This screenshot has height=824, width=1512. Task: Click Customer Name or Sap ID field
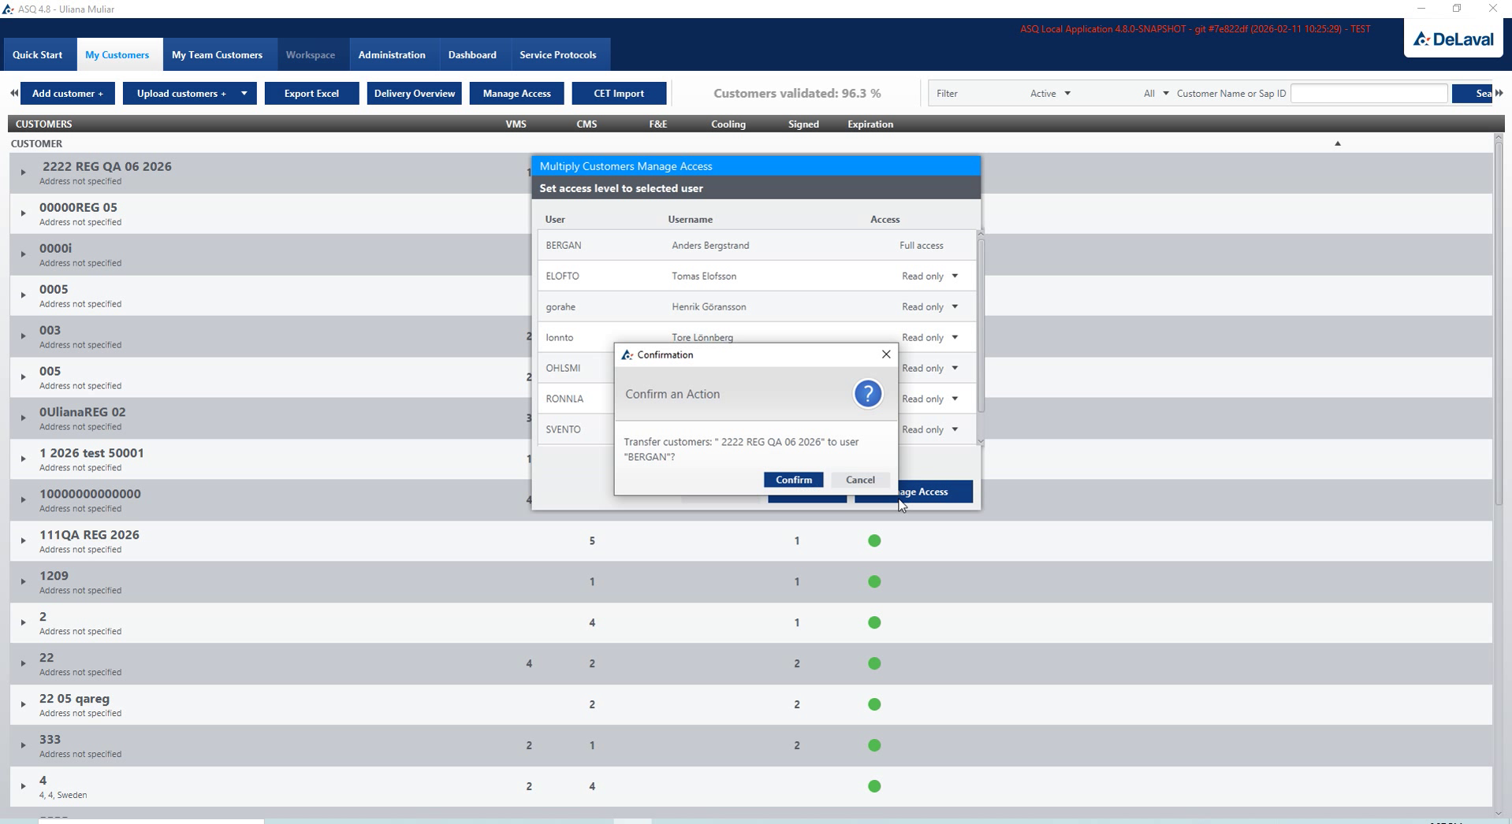pyautogui.click(x=1369, y=93)
